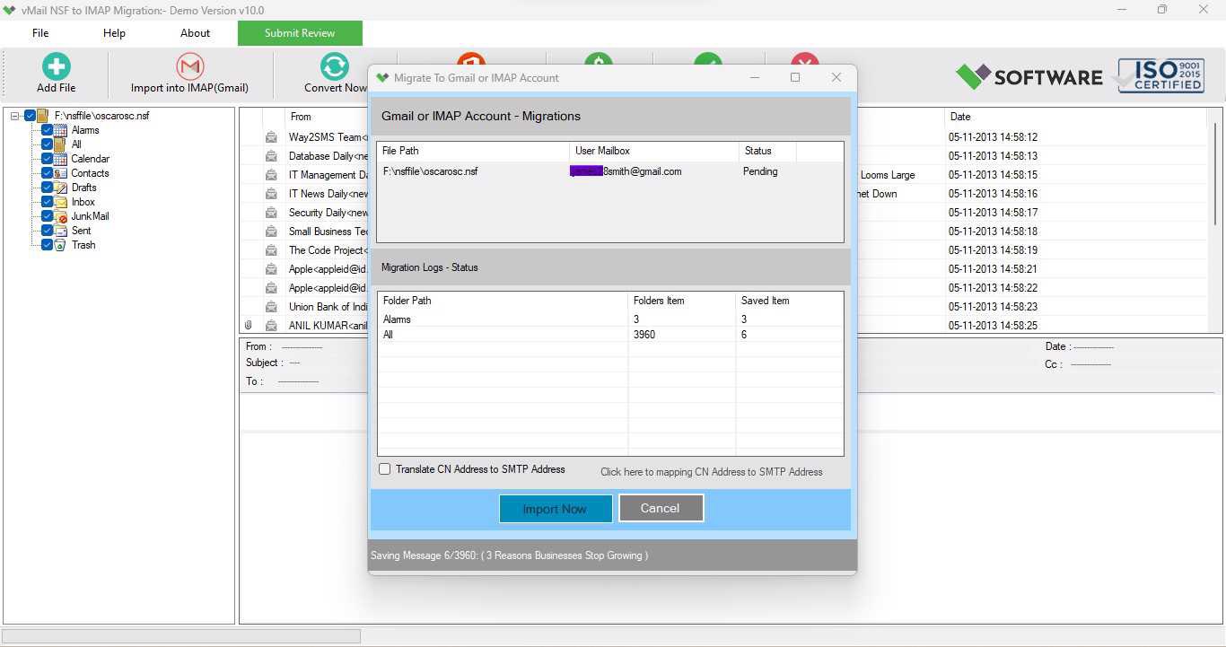Select the Trash folder icon
1226x647 pixels.
pyautogui.click(x=60, y=245)
